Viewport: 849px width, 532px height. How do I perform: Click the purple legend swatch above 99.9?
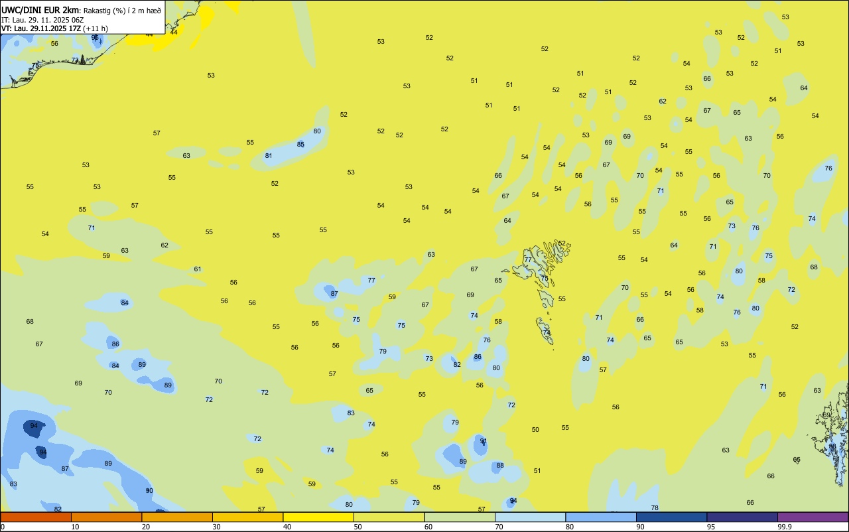[813, 517]
